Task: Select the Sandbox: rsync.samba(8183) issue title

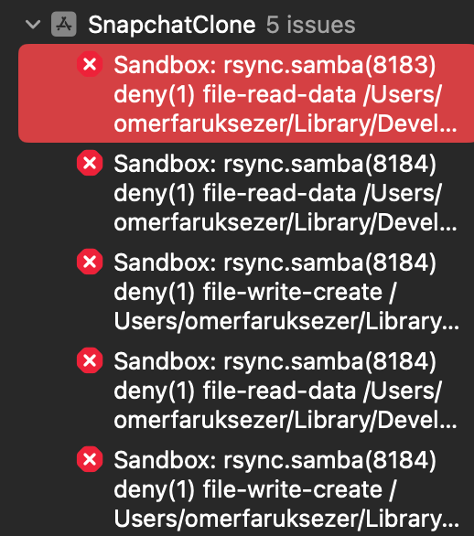Action: 275,65
